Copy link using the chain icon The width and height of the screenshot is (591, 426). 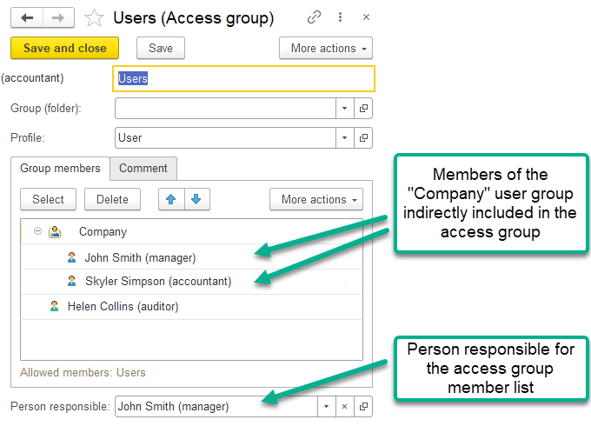coord(314,17)
